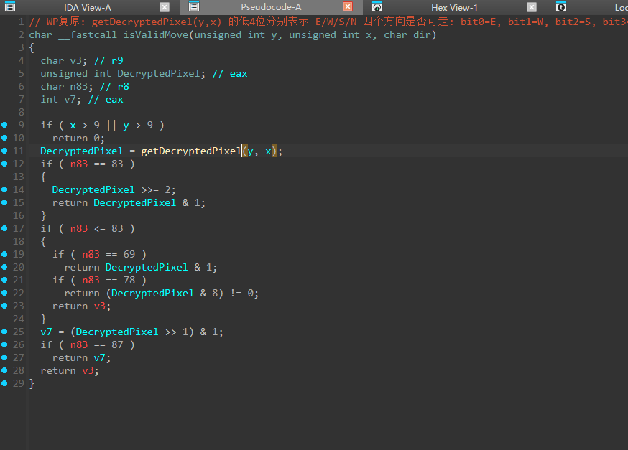Click n83 in 'n83 <= 83' condition

tap(79, 228)
